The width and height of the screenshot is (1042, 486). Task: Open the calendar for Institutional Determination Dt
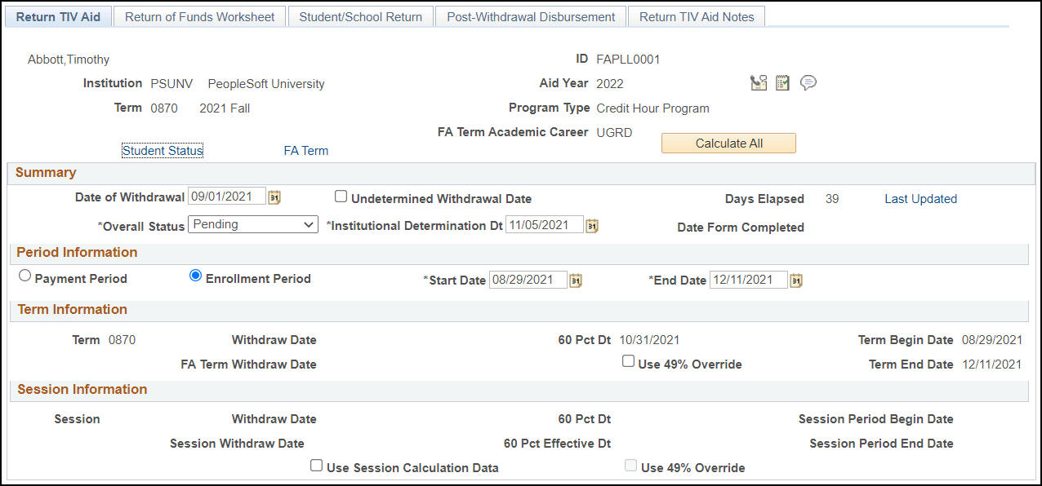tap(591, 225)
